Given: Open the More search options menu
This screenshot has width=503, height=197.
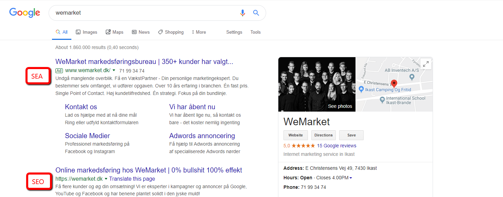Looking at the screenshot, I should click(198, 32).
